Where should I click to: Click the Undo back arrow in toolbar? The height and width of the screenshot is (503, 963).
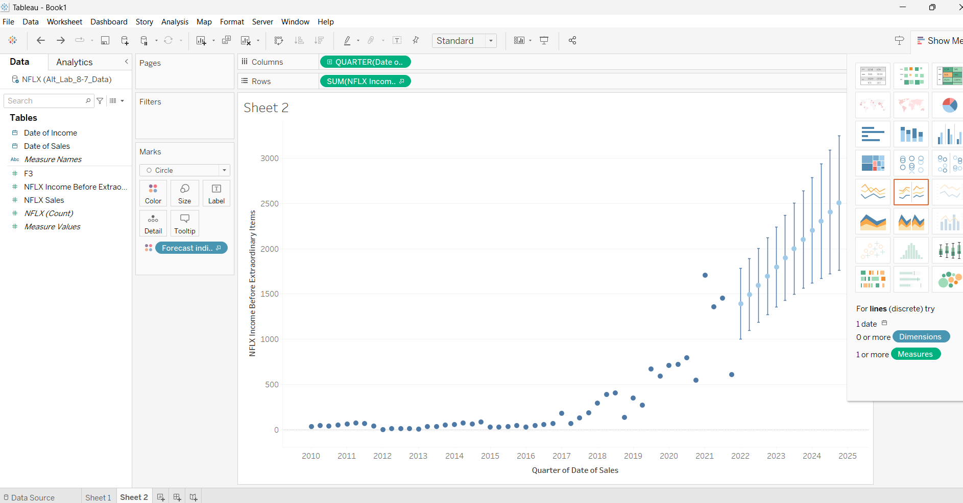41,40
